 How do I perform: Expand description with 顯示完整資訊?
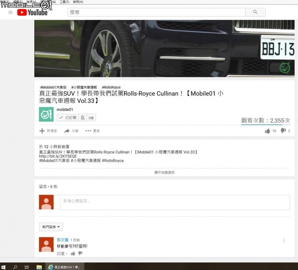[164, 172]
